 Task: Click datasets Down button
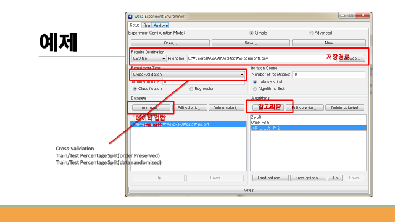[215, 178]
